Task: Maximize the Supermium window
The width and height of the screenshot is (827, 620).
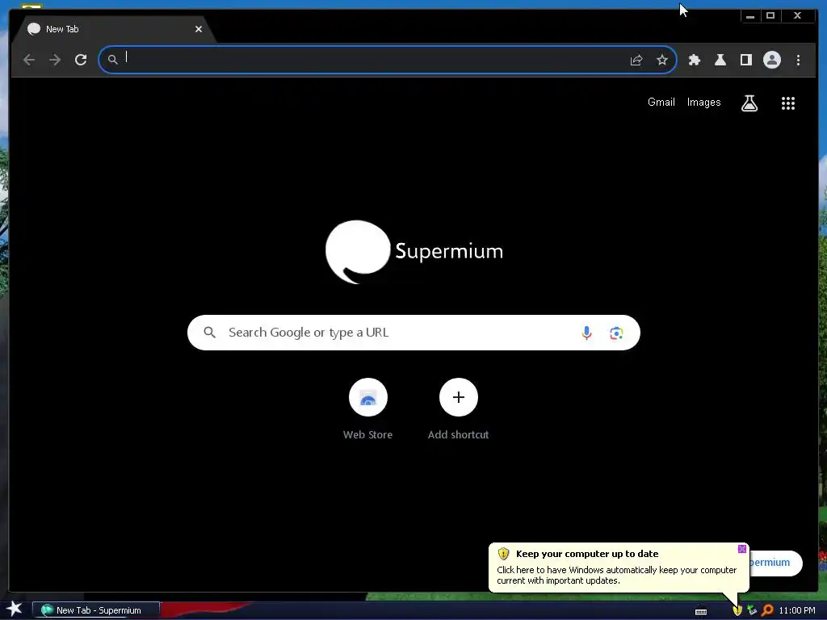Action: coord(770,16)
